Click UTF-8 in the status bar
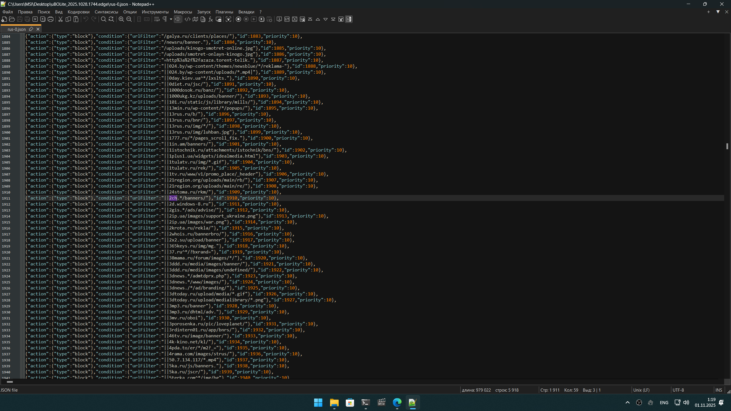Viewport: 731px width, 411px height. (678, 390)
